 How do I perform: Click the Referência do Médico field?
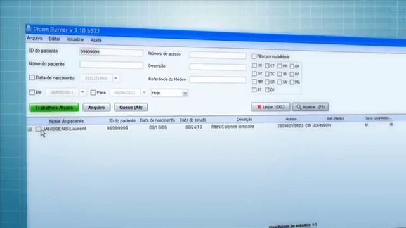coord(218,80)
